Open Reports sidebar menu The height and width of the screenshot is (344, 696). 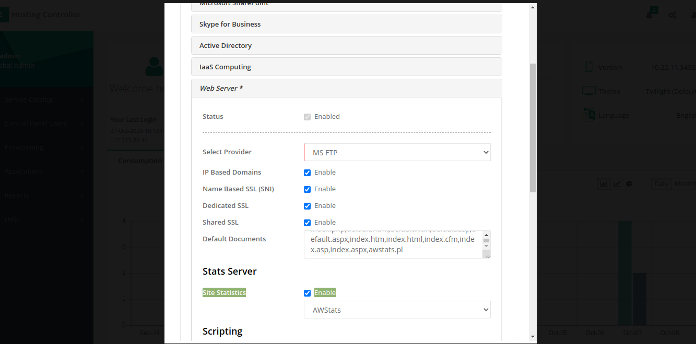coord(46,195)
